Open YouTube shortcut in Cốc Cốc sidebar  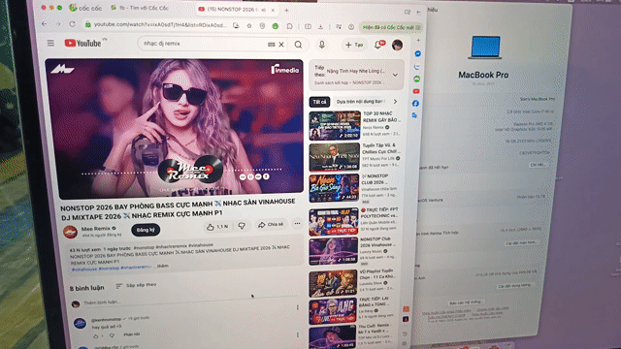[x=416, y=91]
